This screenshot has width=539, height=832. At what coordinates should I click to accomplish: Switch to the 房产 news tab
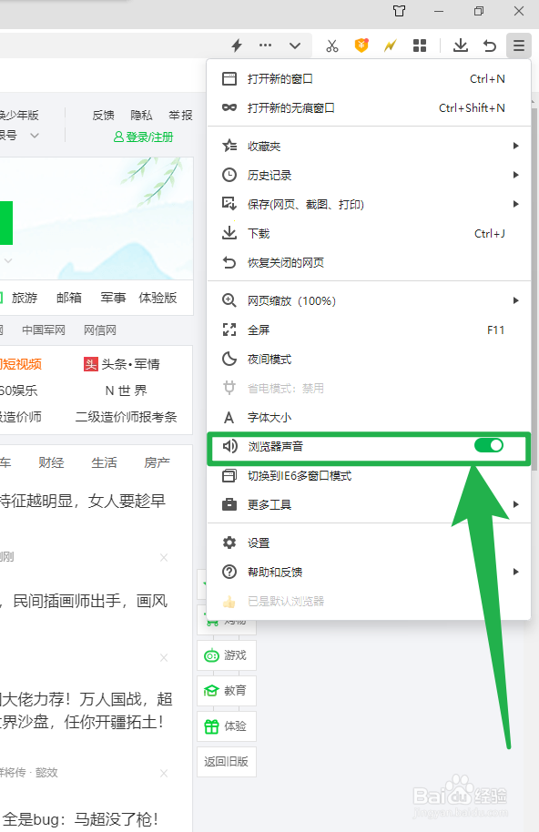157,462
